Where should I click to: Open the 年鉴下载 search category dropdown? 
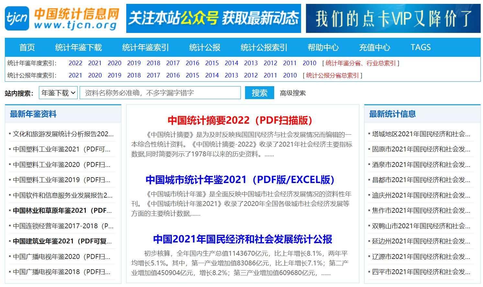[58, 93]
